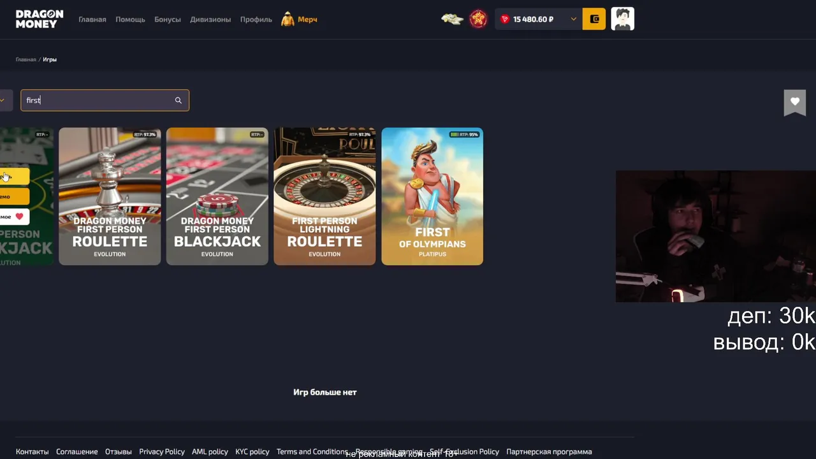The width and height of the screenshot is (816, 459).
Task: Click the Главная breadcrumb link
Action: [26, 59]
